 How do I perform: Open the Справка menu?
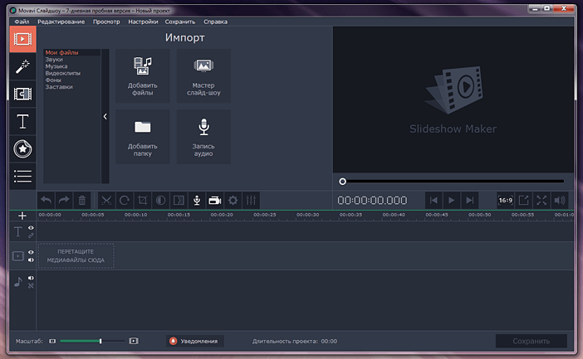(215, 22)
